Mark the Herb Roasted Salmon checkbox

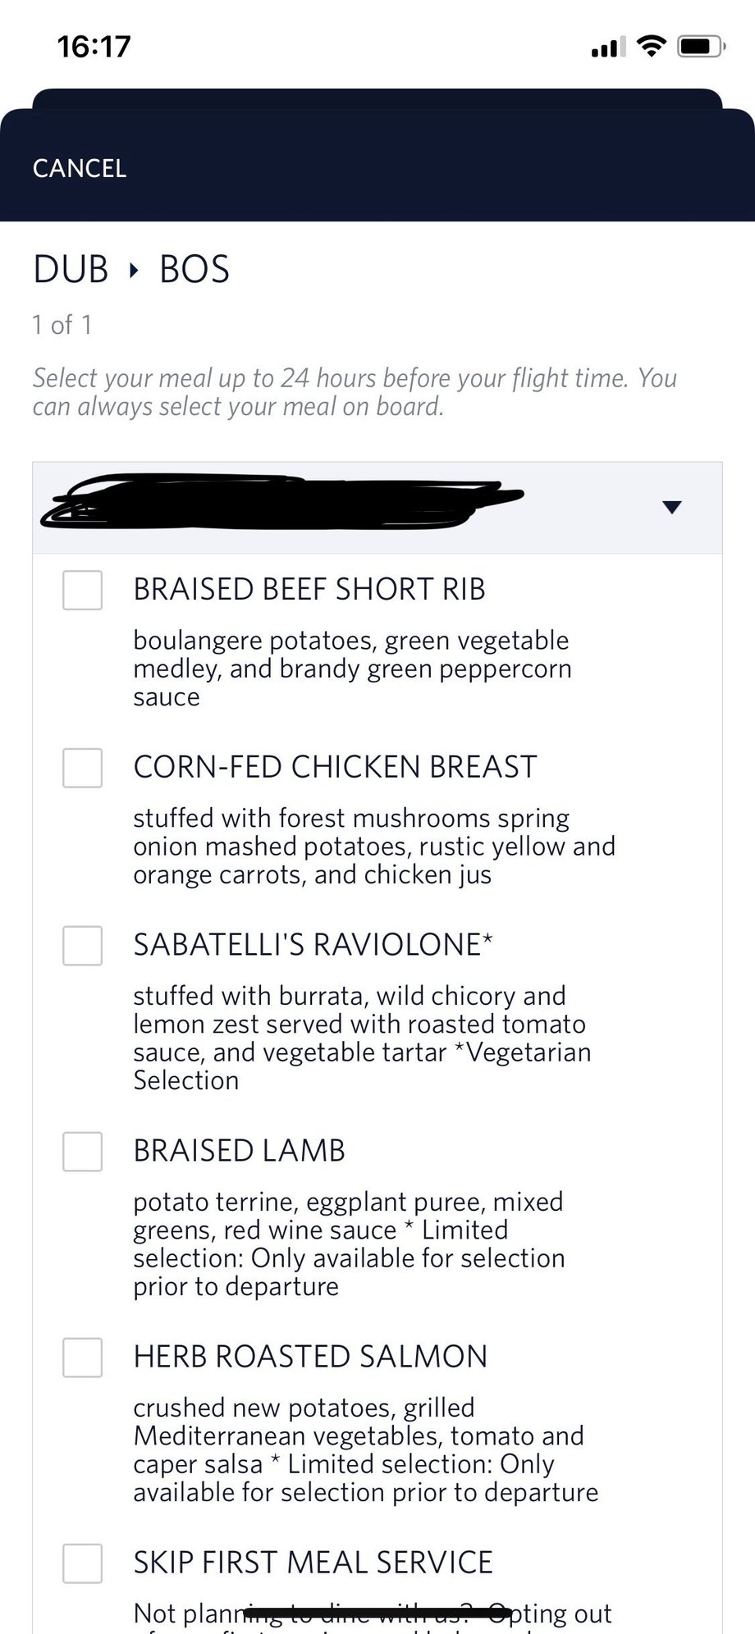(x=83, y=1358)
